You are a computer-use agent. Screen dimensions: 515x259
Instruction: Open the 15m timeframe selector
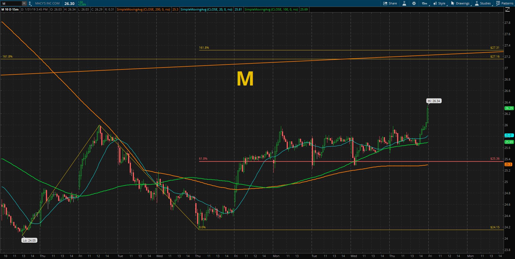coord(424,3)
